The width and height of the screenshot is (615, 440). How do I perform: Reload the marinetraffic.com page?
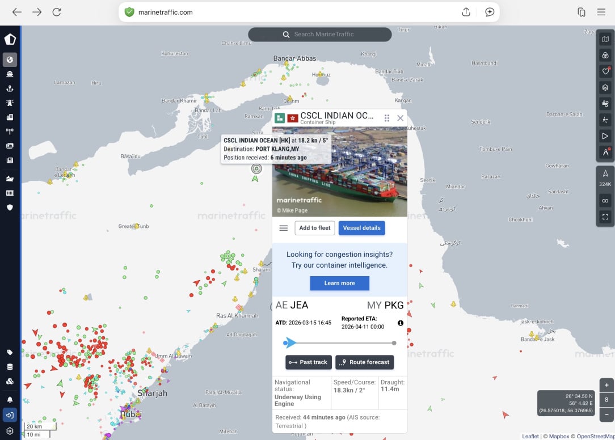click(57, 12)
